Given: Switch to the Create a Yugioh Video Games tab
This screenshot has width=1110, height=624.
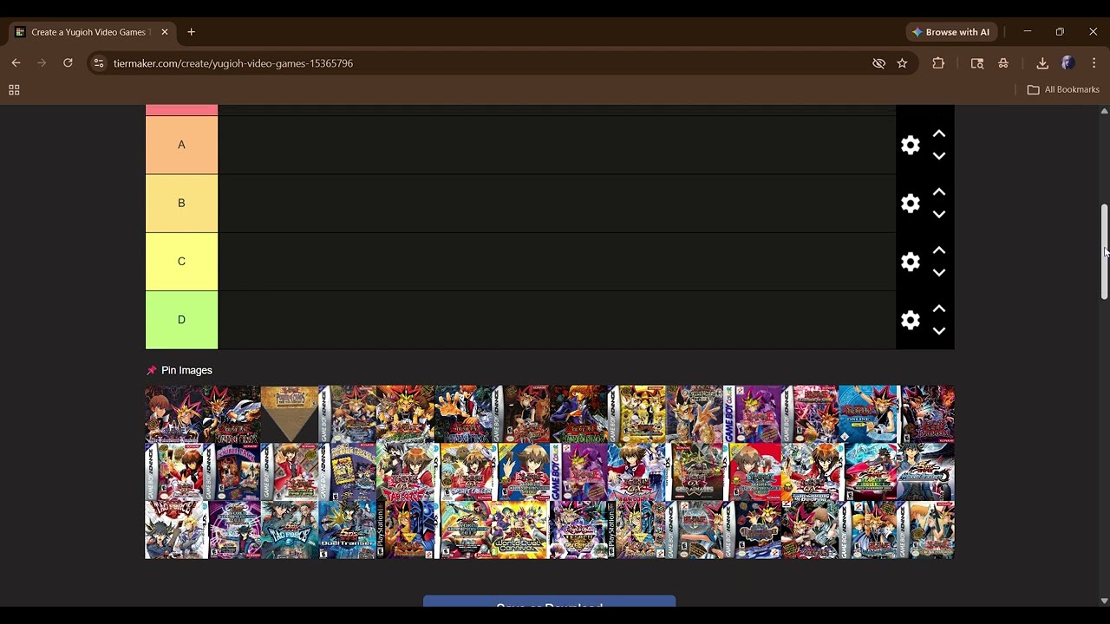Looking at the screenshot, I should click(x=90, y=32).
